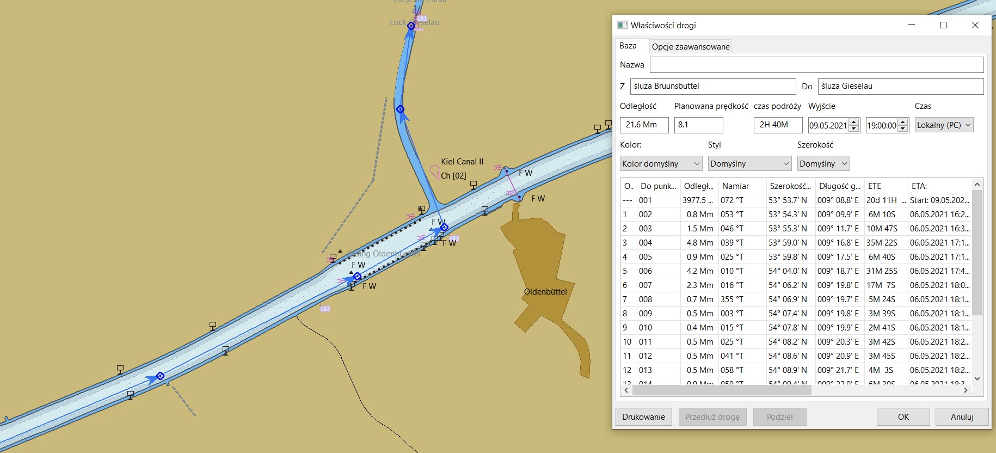Open the Szerokość width dropdown
996x453 pixels.
coord(822,164)
